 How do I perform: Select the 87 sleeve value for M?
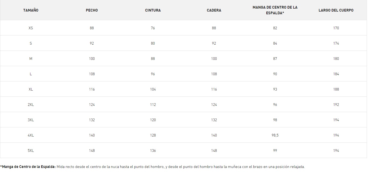[x=275, y=59]
